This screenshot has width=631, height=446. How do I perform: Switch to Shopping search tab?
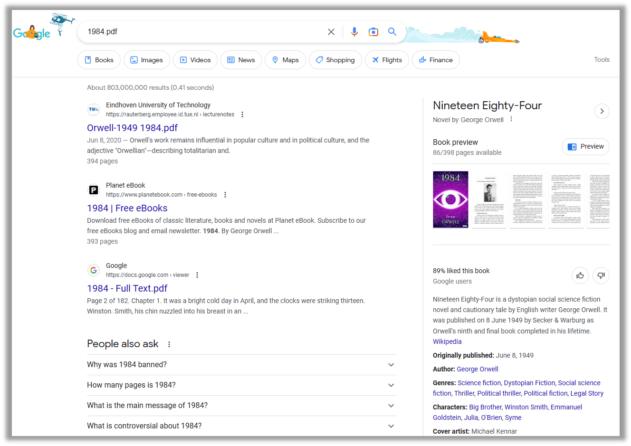tap(335, 60)
